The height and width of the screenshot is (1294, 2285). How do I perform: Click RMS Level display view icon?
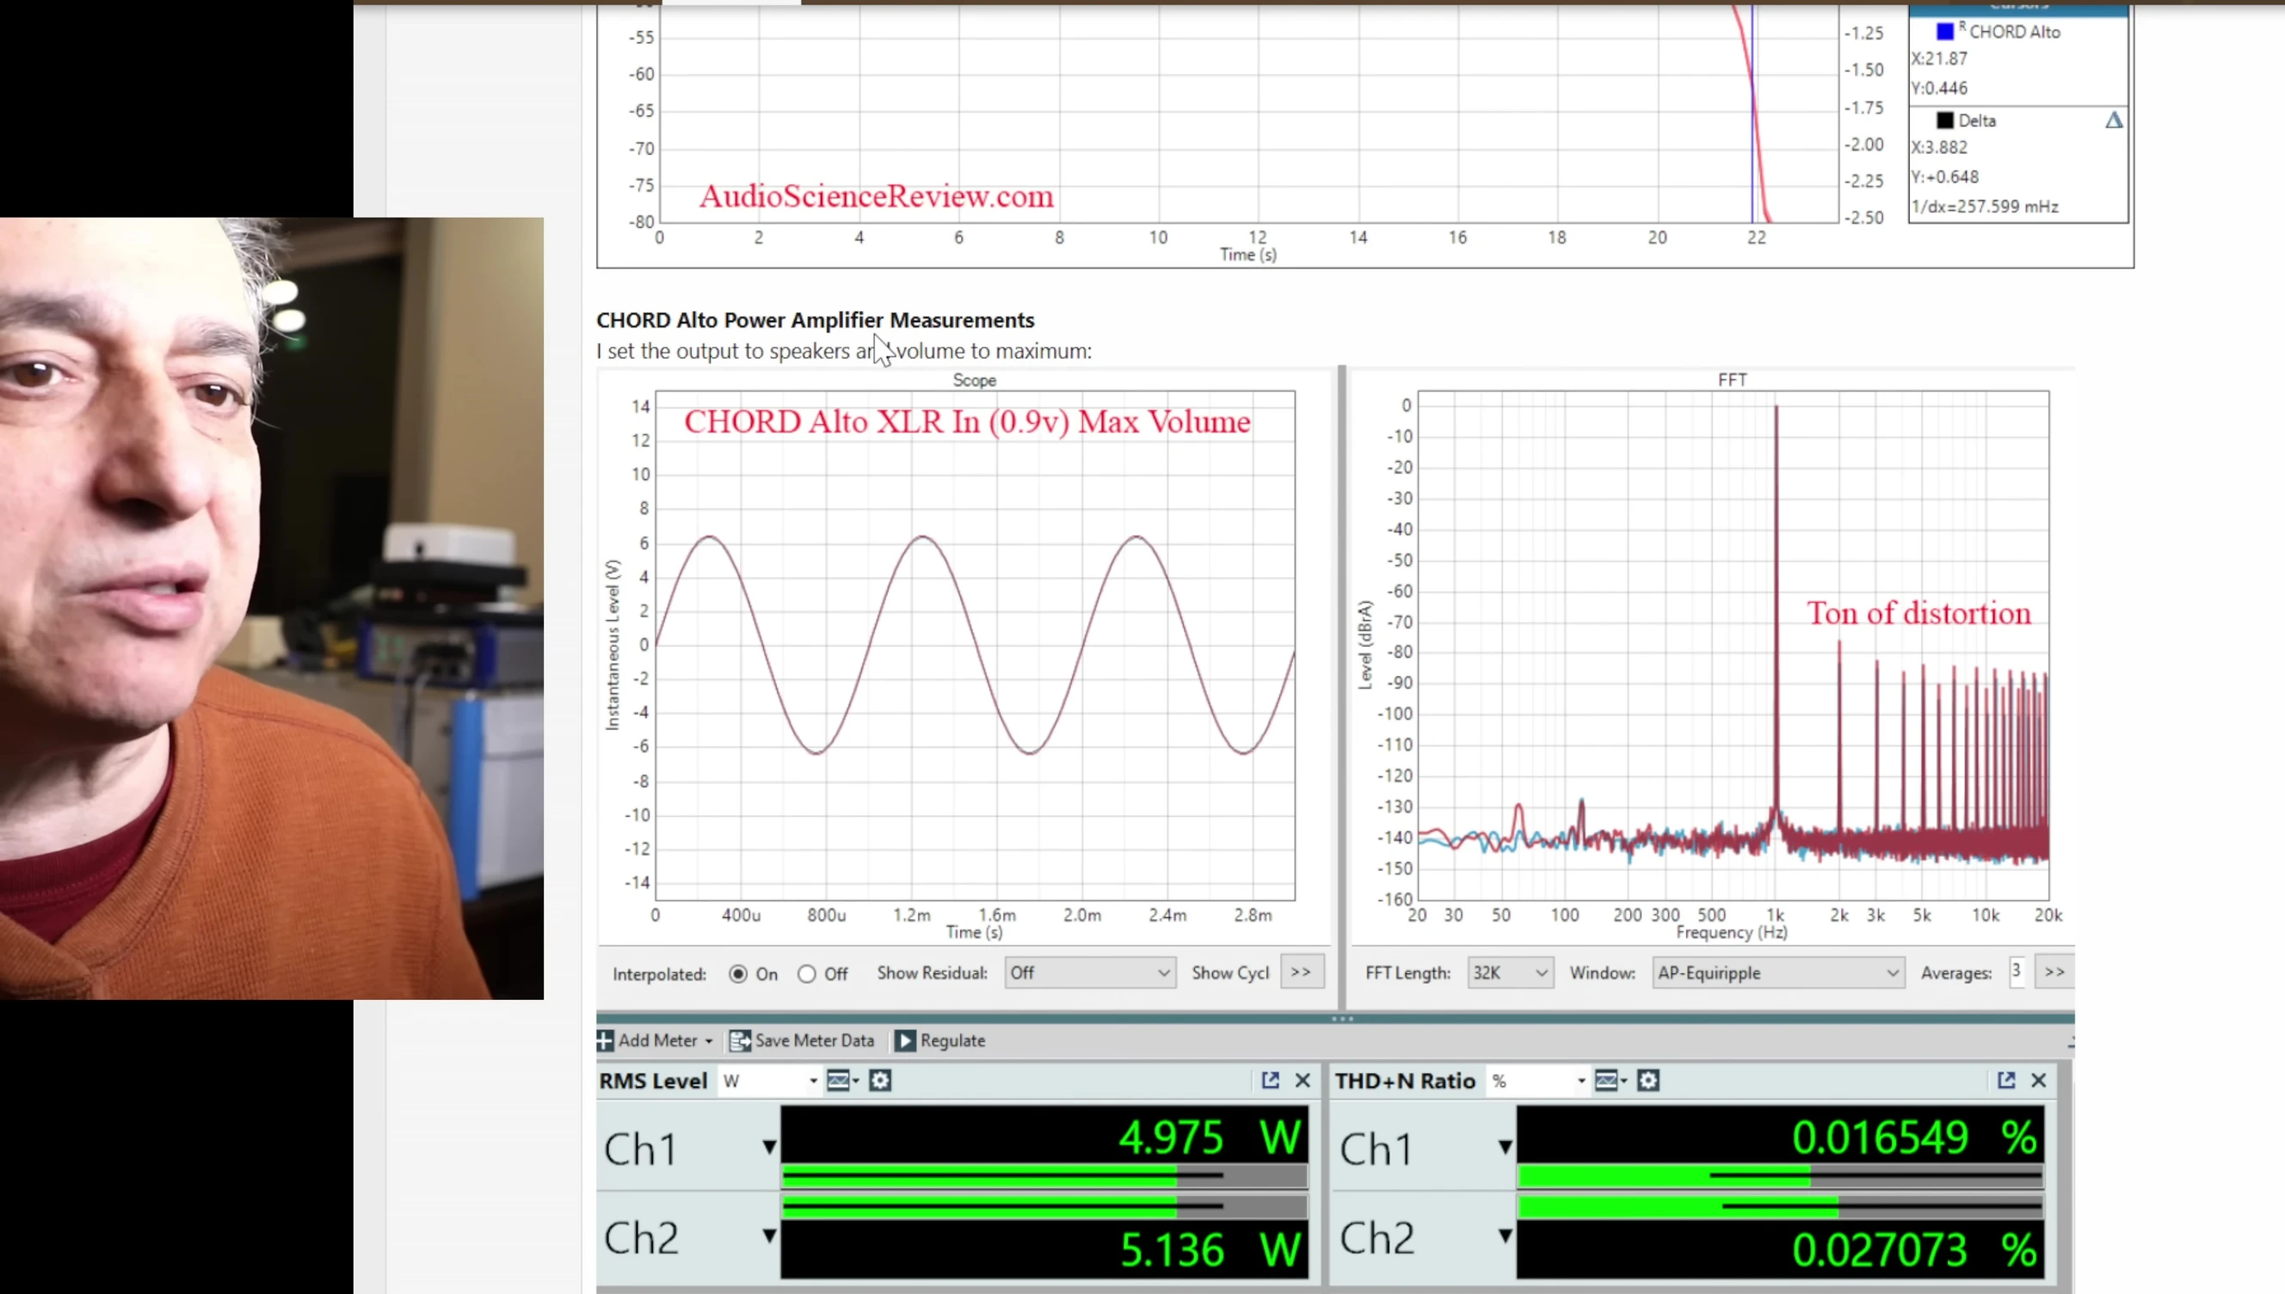click(x=841, y=1081)
